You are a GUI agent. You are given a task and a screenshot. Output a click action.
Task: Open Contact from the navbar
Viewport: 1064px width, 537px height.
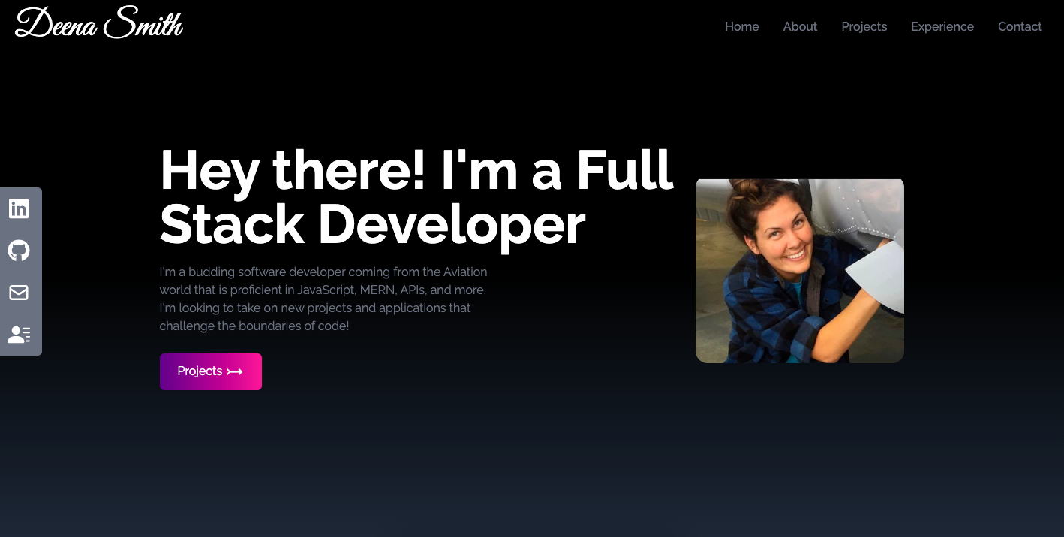pos(1020,26)
